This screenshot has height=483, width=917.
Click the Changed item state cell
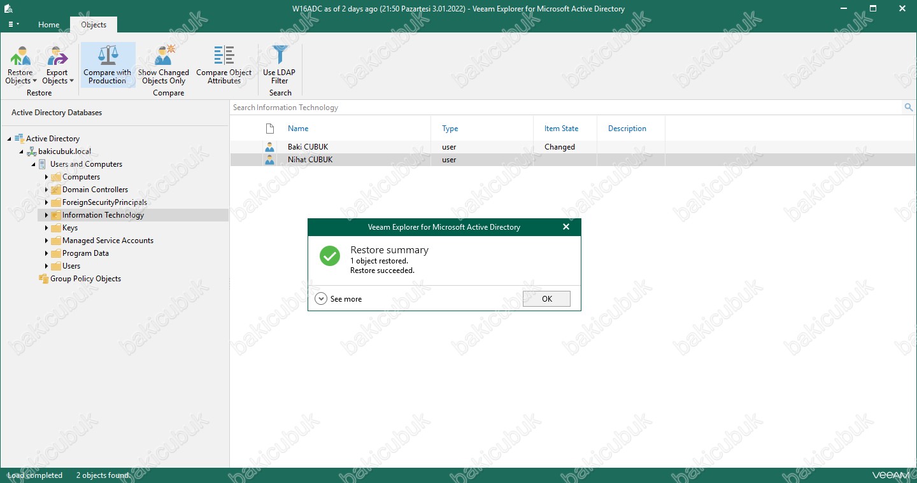point(560,147)
